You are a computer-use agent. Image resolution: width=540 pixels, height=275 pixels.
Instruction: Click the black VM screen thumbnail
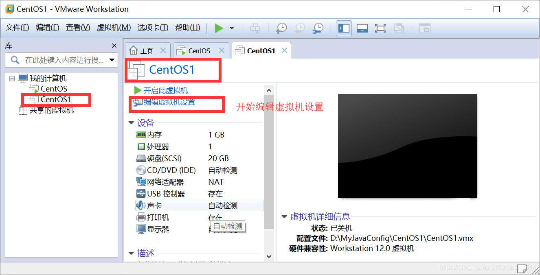click(x=407, y=146)
